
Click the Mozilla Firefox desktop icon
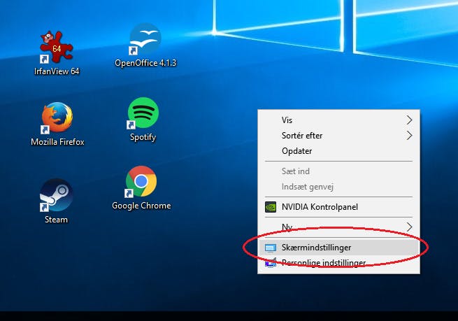point(57,117)
